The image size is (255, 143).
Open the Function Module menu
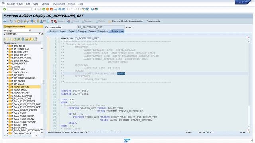click(15, 4)
